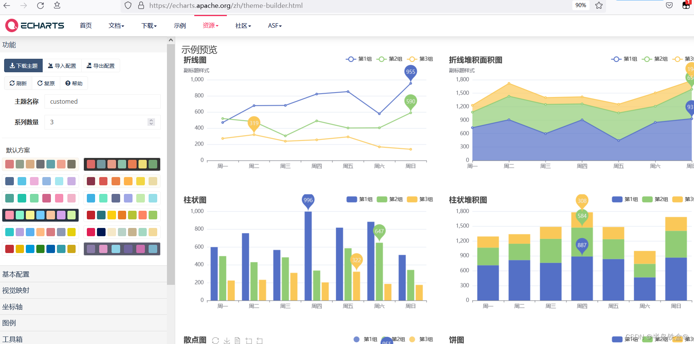Toggle 第1组 legend in 折线堆积面积图

[x=624, y=59]
